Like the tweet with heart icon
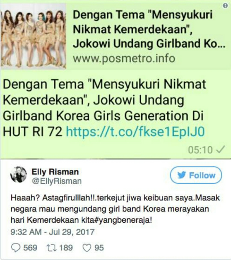This screenshot has height=263, width=231. [87, 248]
